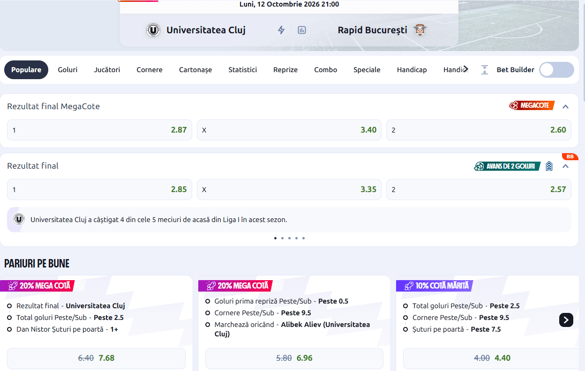Click the PARIURI PE BUNE heading

(x=37, y=263)
